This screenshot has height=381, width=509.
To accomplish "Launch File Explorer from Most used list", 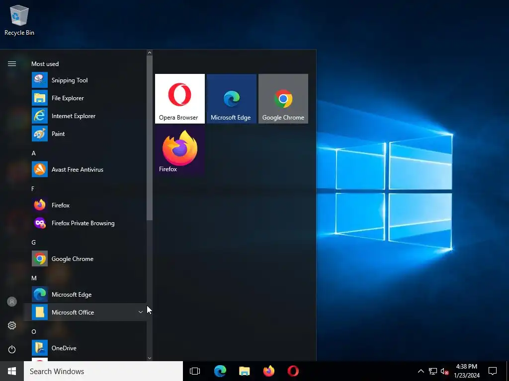I will (85, 98).
